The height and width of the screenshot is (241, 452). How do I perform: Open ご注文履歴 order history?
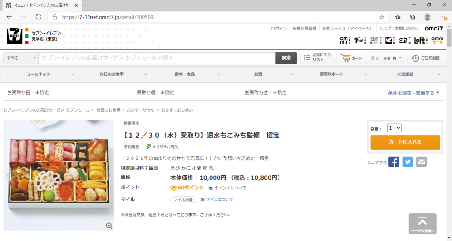coord(426,58)
